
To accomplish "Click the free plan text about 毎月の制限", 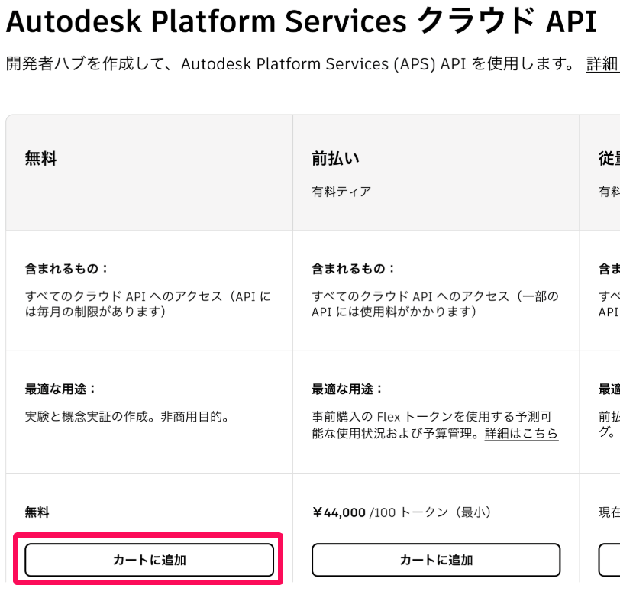I will (148, 304).
